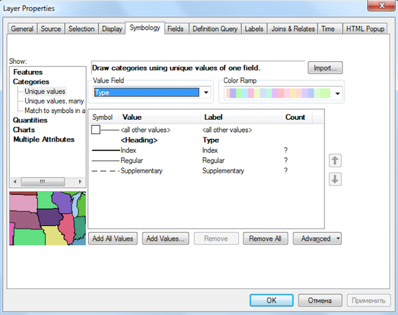Switch to the Selection tab
Viewport: 398px width, 315px height.
(x=81, y=29)
